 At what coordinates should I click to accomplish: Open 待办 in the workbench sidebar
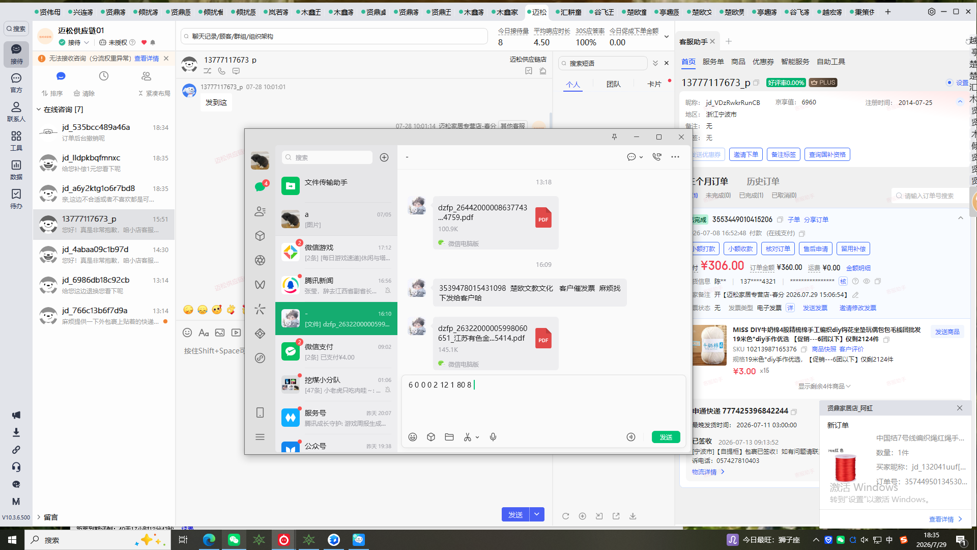[16, 199]
